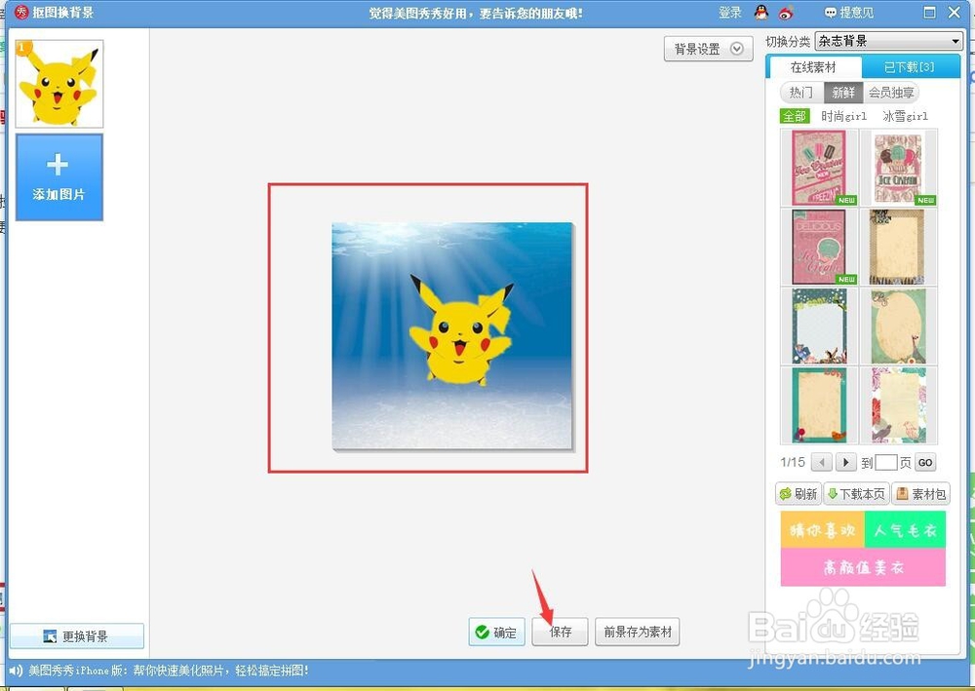The image size is (975, 691).
Task: Go to previous materials page arrow
Action: [x=822, y=462]
